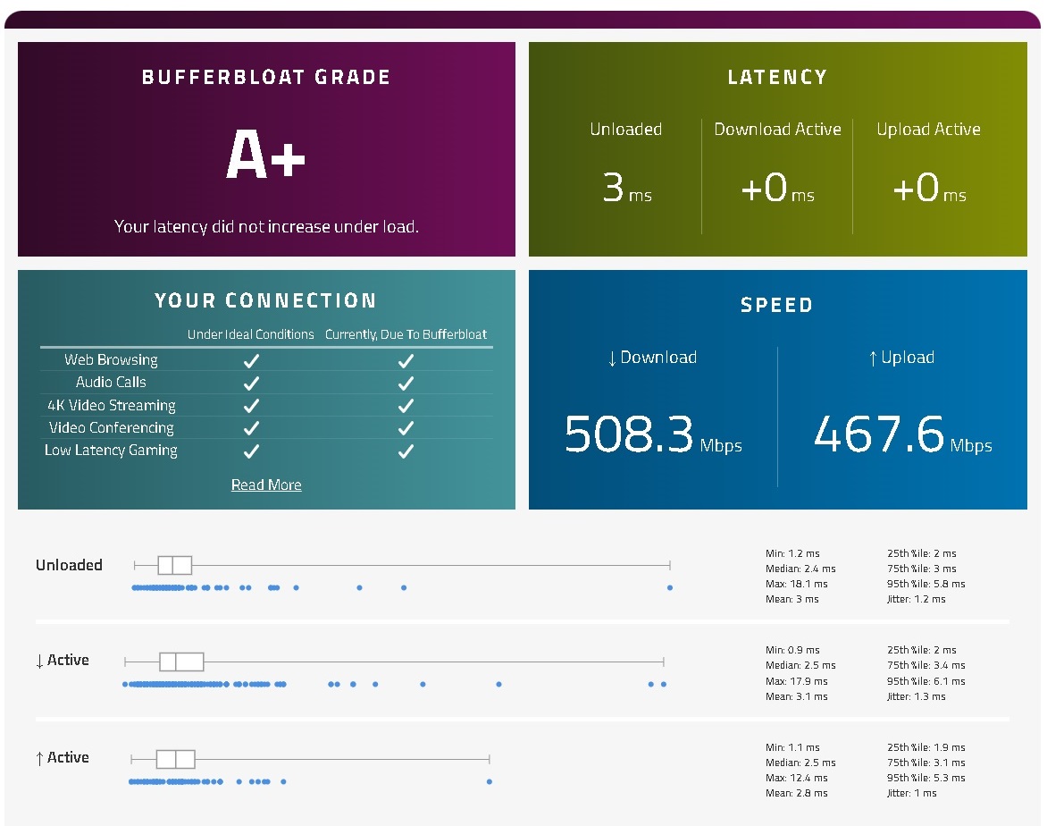Click the Download Active box plot box
Image resolution: width=1047 pixels, height=826 pixels.
(181, 662)
